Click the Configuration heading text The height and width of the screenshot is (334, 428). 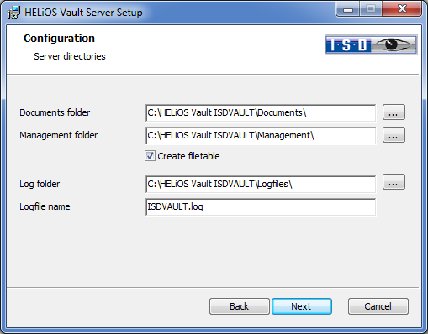(59, 39)
